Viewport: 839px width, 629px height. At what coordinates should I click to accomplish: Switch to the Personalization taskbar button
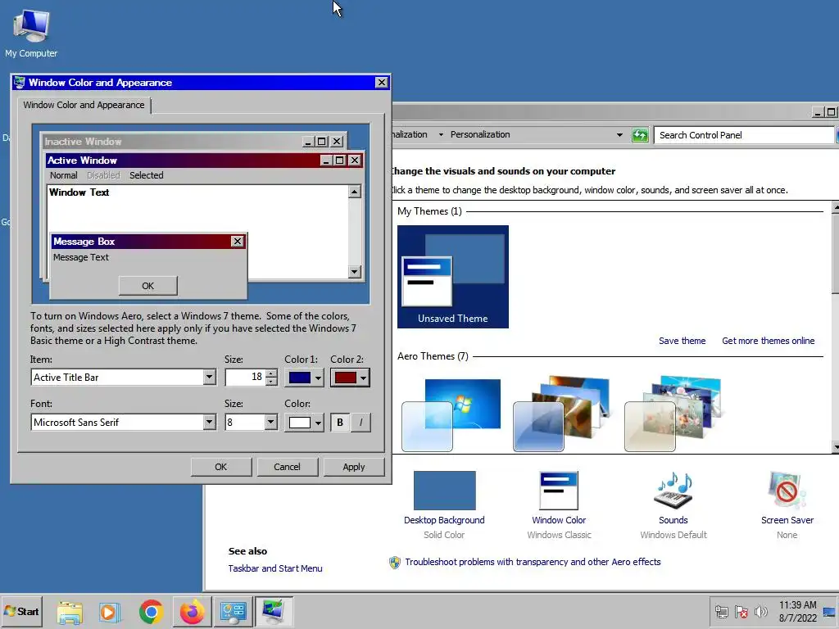point(274,612)
